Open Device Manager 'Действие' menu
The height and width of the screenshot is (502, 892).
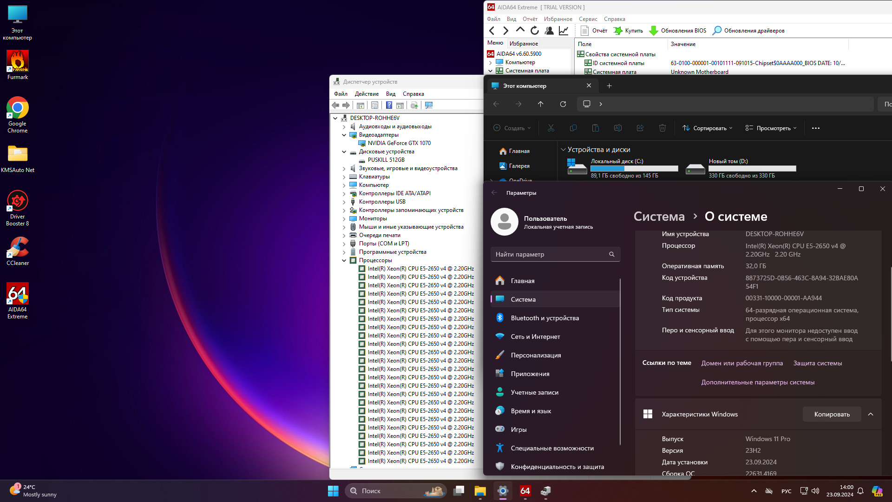click(367, 94)
